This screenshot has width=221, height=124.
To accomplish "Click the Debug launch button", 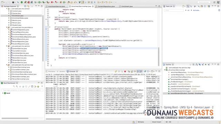I will [35, 2].
